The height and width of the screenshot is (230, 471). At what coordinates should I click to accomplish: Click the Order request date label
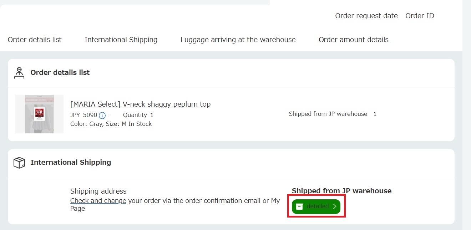[x=366, y=16]
